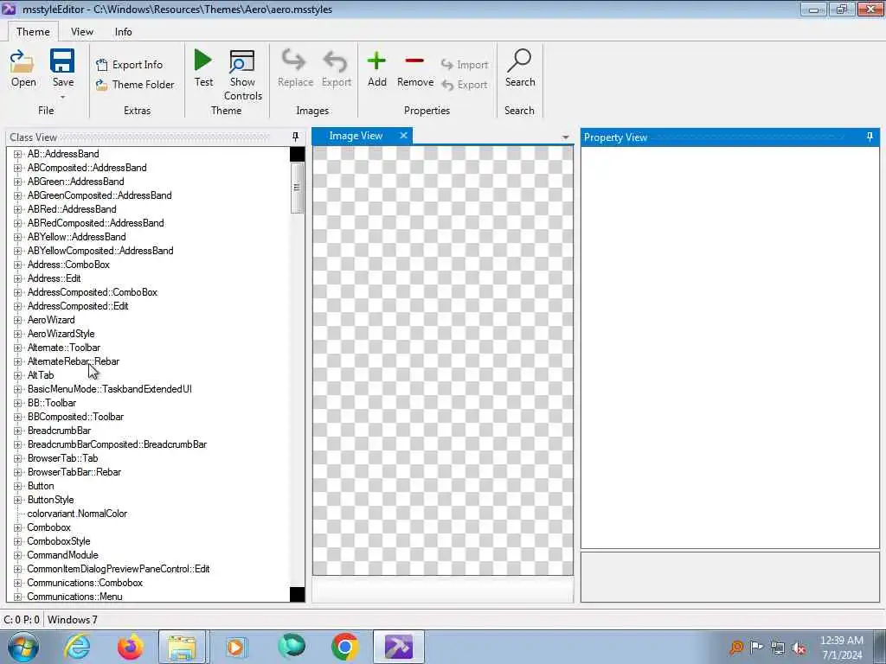
Task: Select BreadcrumbBarComposited::BreadcrumbBar class
Action: (117, 444)
